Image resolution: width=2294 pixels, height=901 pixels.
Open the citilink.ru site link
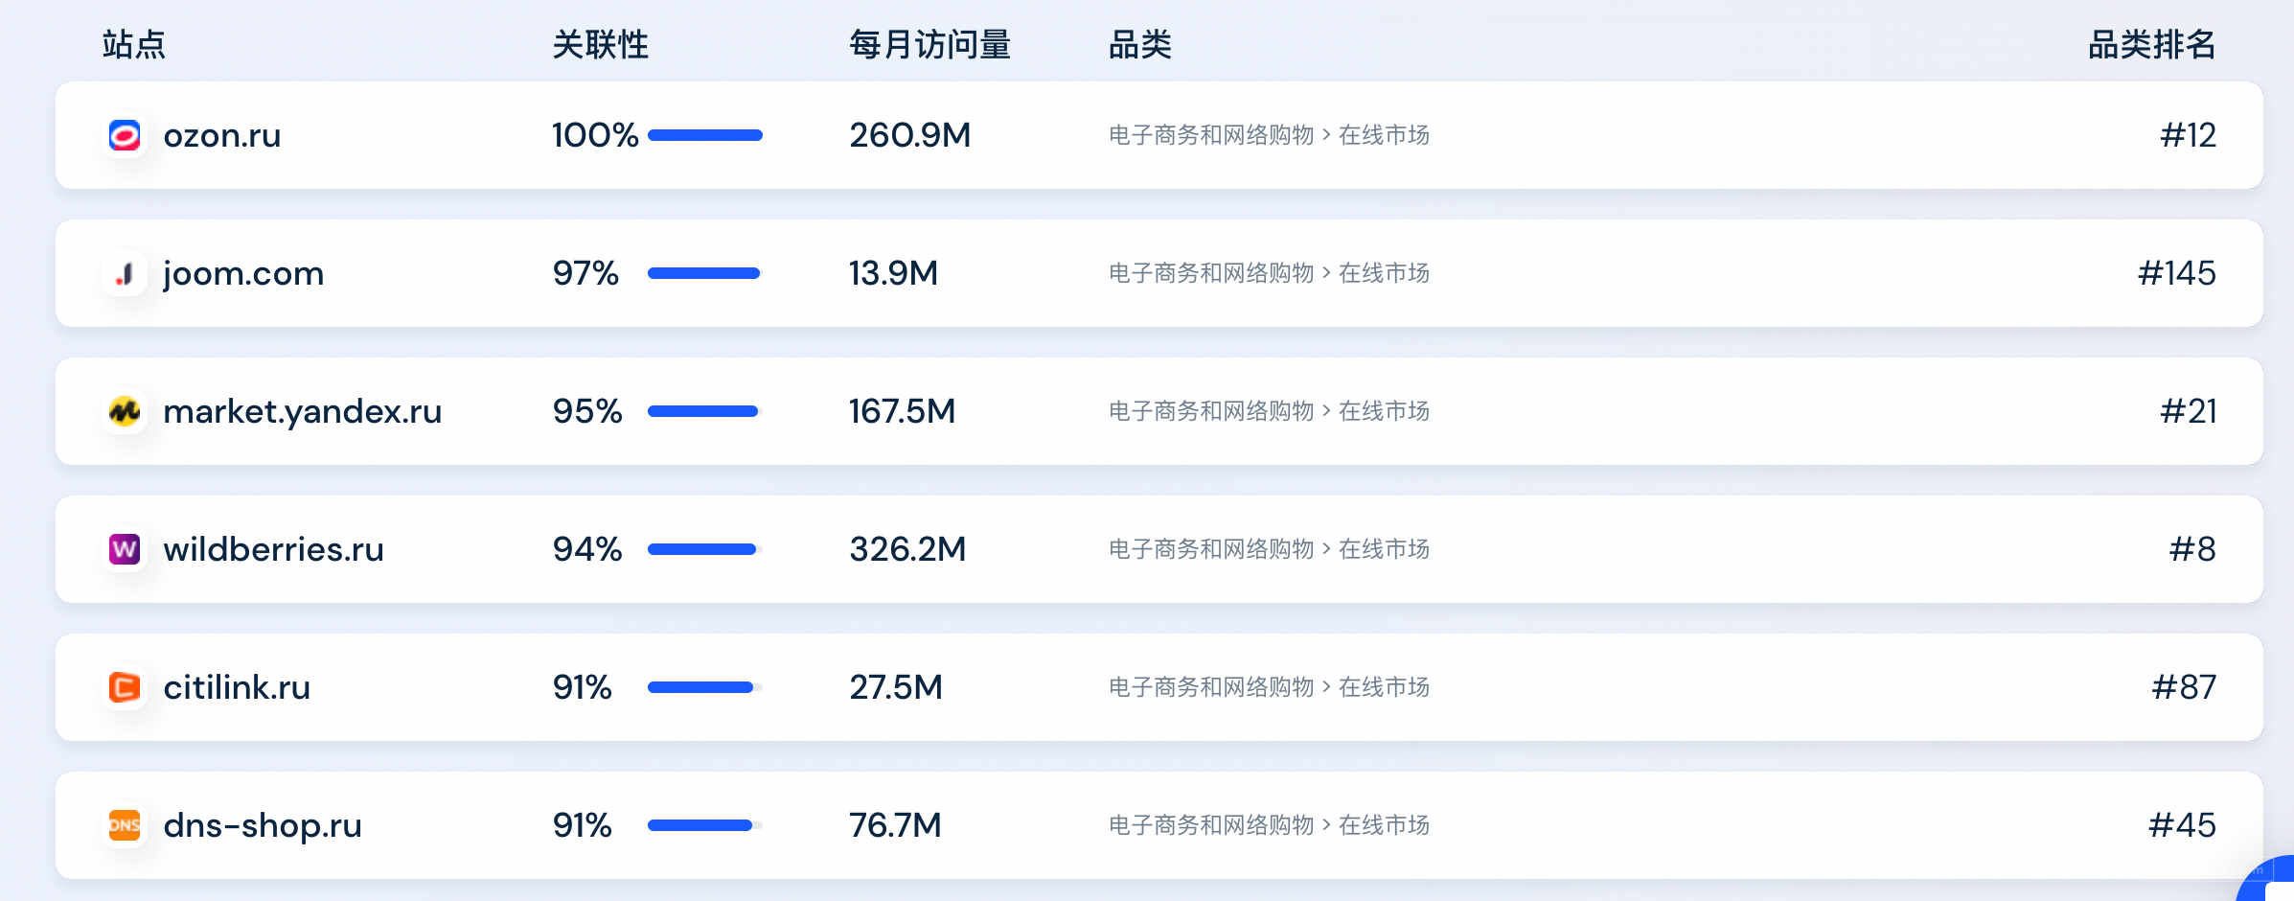tap(237, 687)
